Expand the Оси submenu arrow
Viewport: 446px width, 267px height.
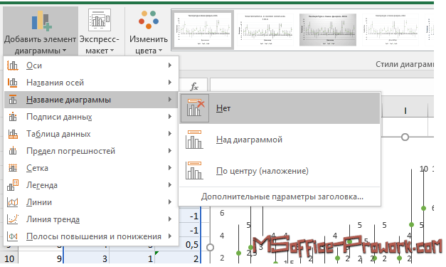click(x=170, y=66)
